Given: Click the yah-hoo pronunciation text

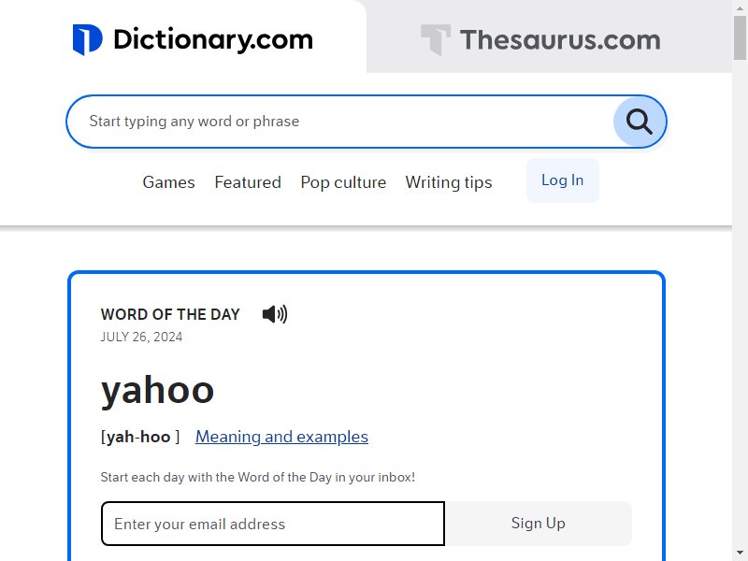Looking at the screenshot, I should (139, 437).
